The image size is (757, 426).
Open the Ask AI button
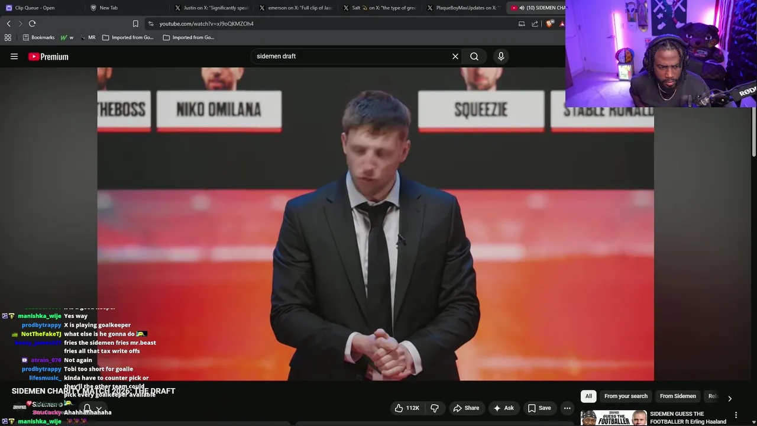click(x=503, y=408)
